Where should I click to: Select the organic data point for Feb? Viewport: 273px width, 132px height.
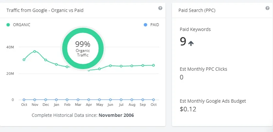pyautogui.click(x=67, y=67)
